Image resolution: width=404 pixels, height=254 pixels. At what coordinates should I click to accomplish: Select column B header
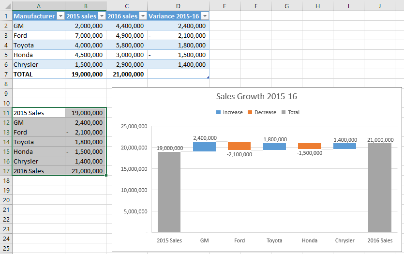tap(86, 6)
